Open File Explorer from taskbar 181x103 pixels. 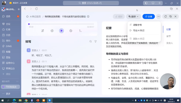click(x=20, y=100)
